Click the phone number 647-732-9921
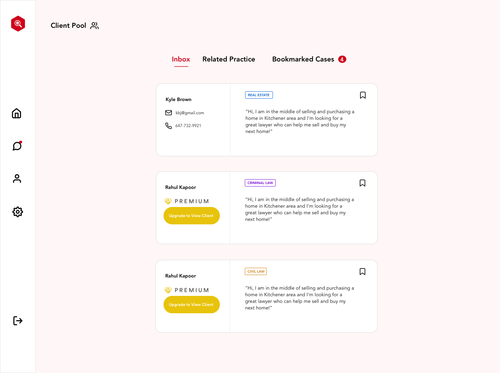Viewport: 500px width, 373px height. [x=188, y=126]
